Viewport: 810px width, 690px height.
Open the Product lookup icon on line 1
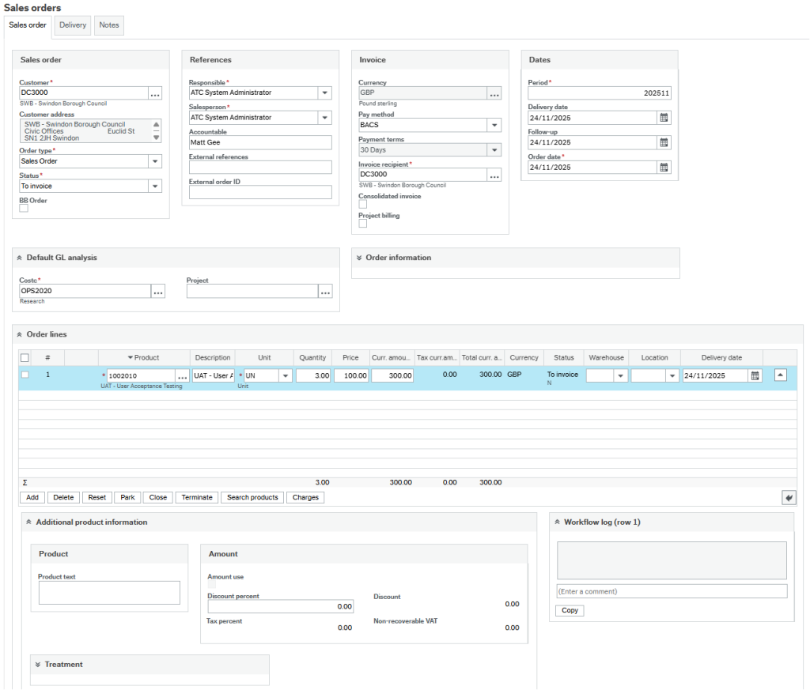point(183,375)
